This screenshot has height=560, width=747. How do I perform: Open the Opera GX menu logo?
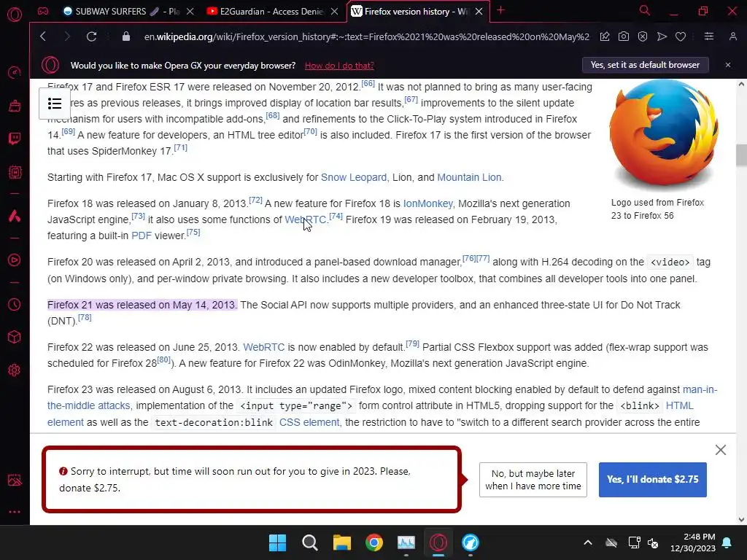15,15
